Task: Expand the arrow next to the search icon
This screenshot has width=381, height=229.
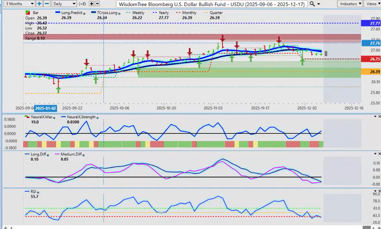Action: coord(320,4)
